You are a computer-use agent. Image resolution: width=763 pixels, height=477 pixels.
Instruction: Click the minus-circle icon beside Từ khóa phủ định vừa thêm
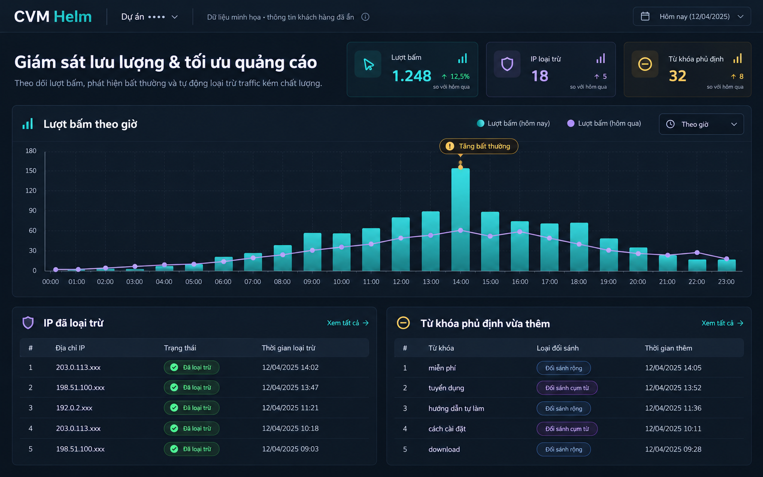[x=403, y=323]
